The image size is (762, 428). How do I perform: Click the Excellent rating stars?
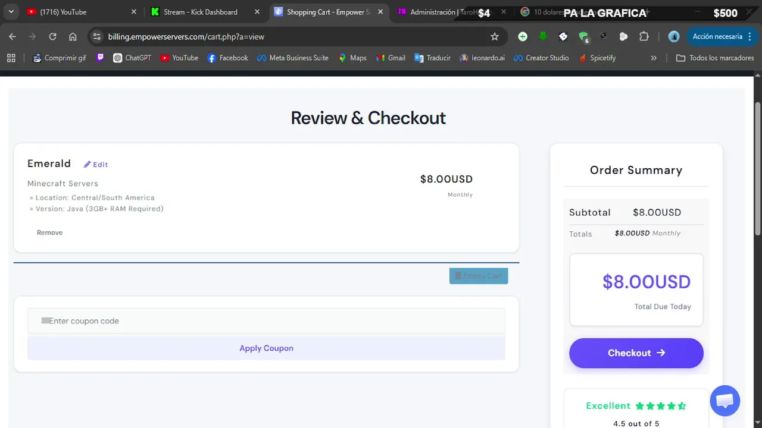pyautogui.click(x=661, y=406)
